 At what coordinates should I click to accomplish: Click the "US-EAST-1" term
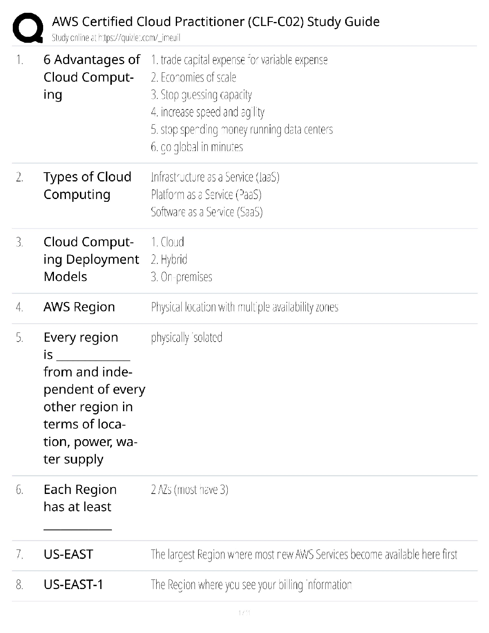pyautogui.click(x=74, y=585)
